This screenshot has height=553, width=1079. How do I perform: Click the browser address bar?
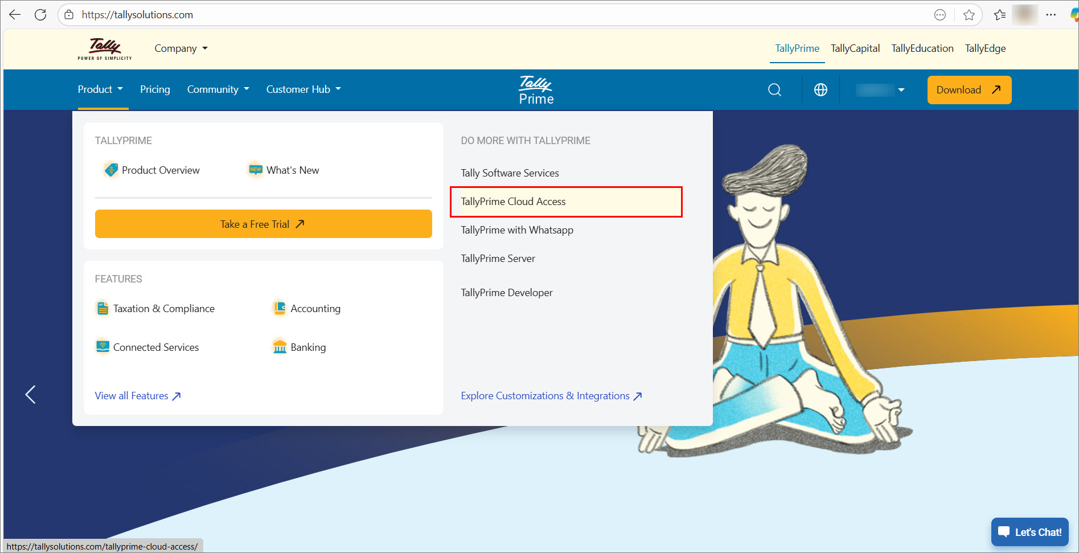(456, 15)
